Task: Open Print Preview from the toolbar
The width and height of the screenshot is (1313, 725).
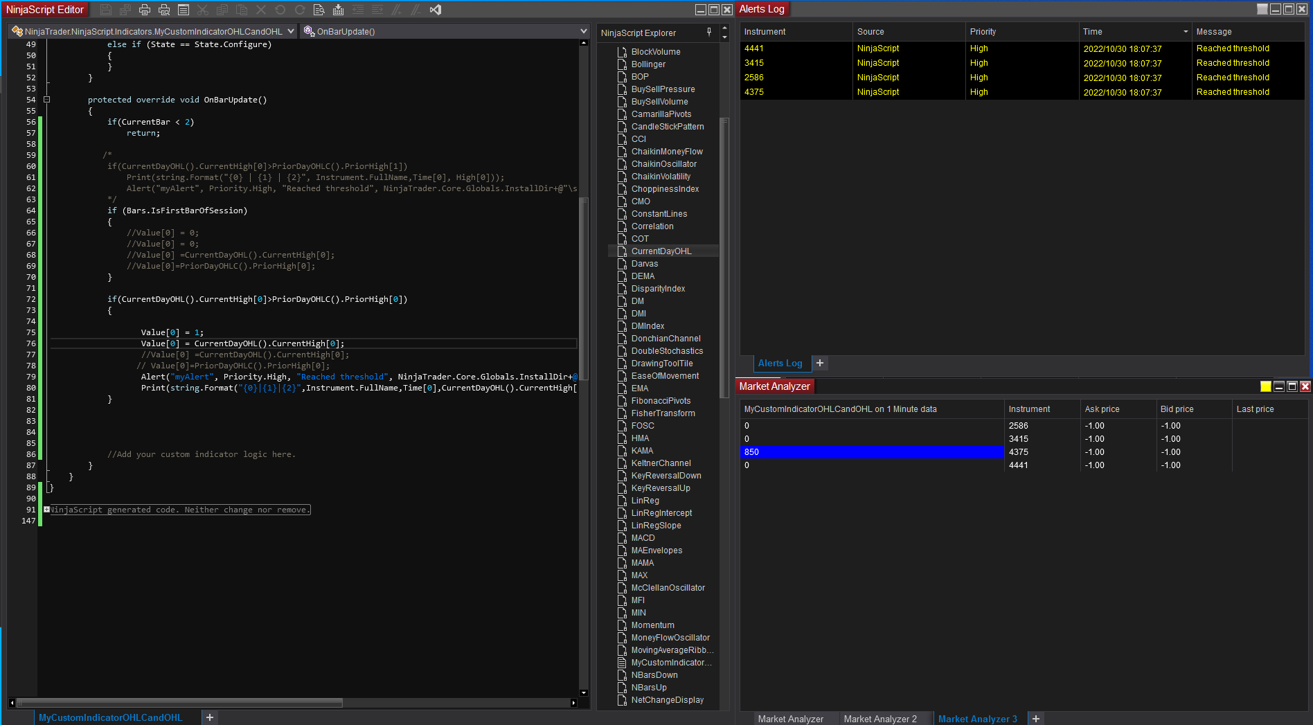Action: [x=164, y=10]
